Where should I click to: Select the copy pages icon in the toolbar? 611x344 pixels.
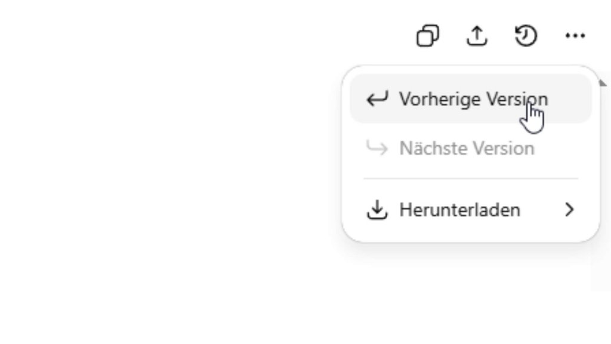coord(427,35)
